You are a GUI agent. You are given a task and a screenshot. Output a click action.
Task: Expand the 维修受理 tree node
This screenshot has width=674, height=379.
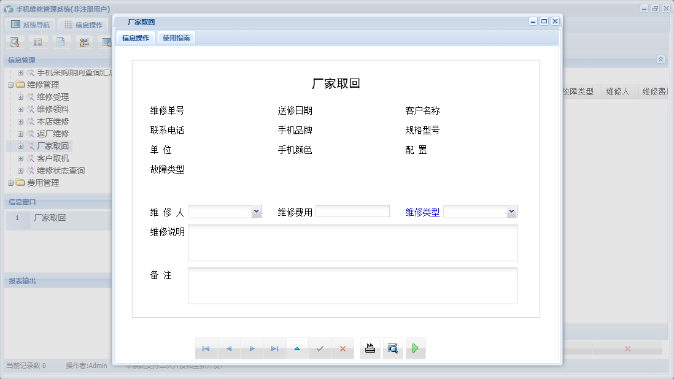pyautogui.click(x=20, y=96)
